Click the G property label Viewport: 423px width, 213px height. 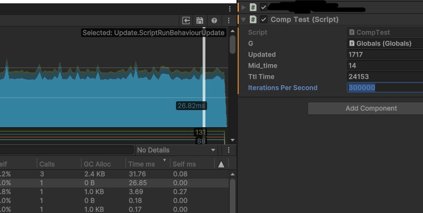(x=250, y=43)
